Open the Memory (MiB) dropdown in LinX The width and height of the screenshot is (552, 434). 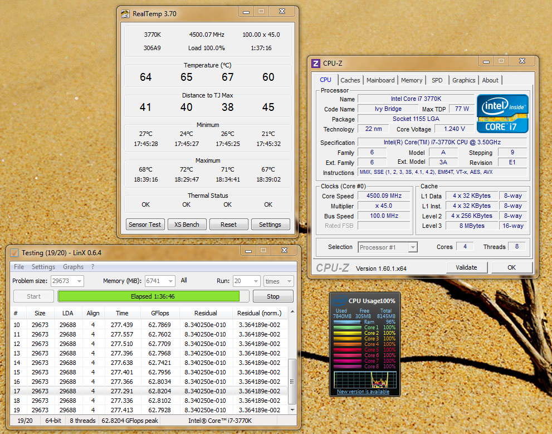tap(171, 281)
